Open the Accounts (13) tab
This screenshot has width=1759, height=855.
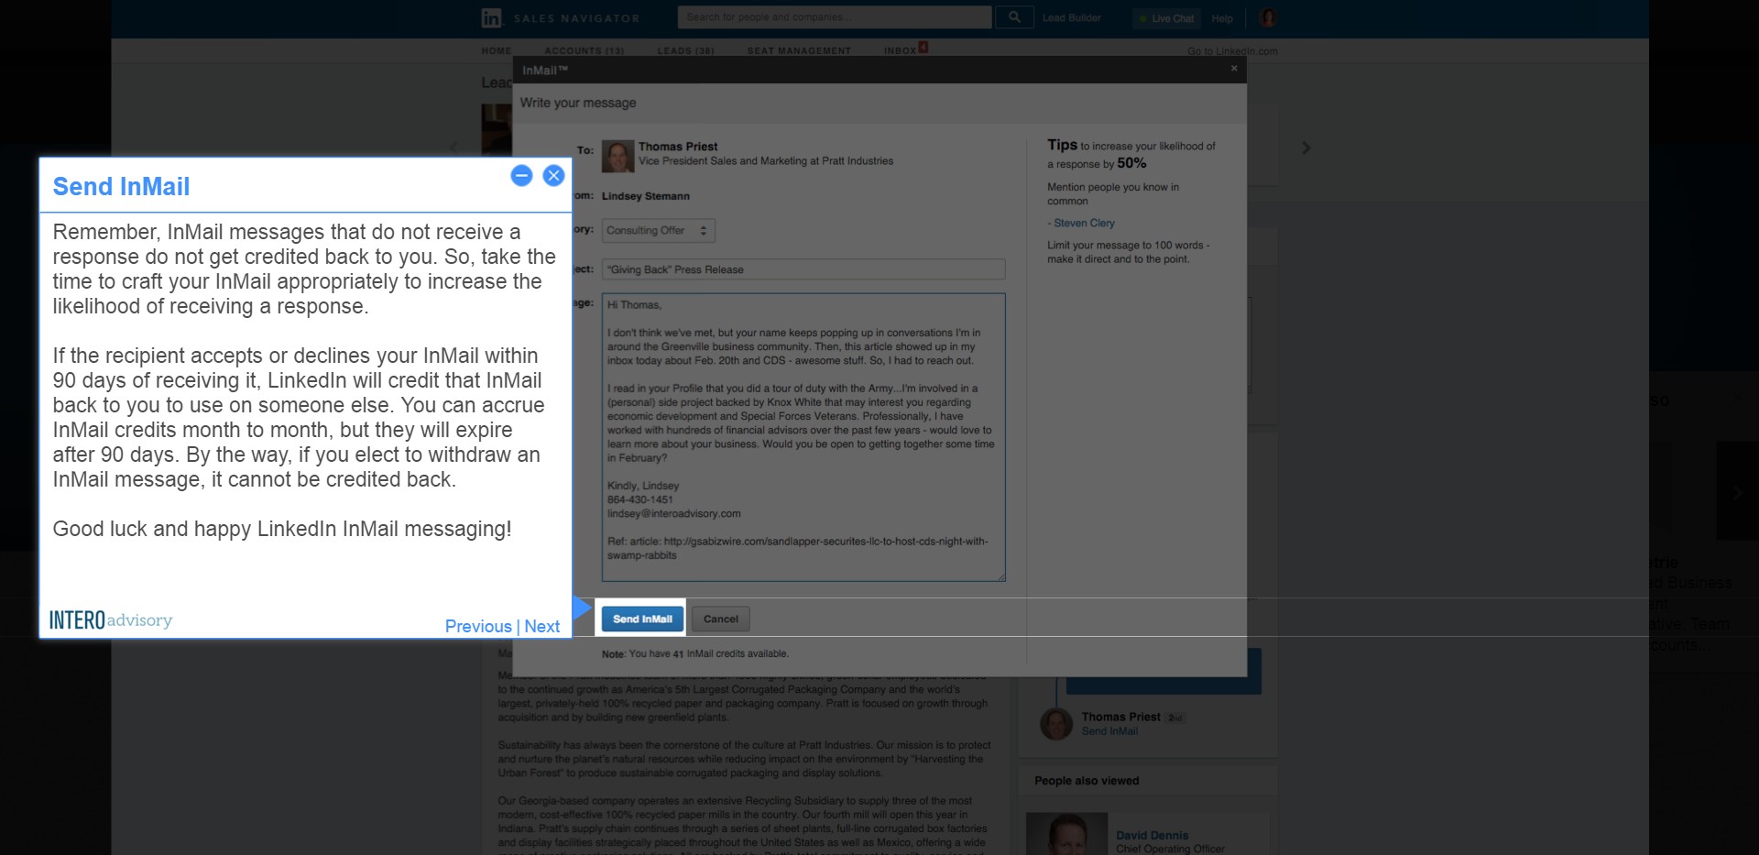pos(584,50)
